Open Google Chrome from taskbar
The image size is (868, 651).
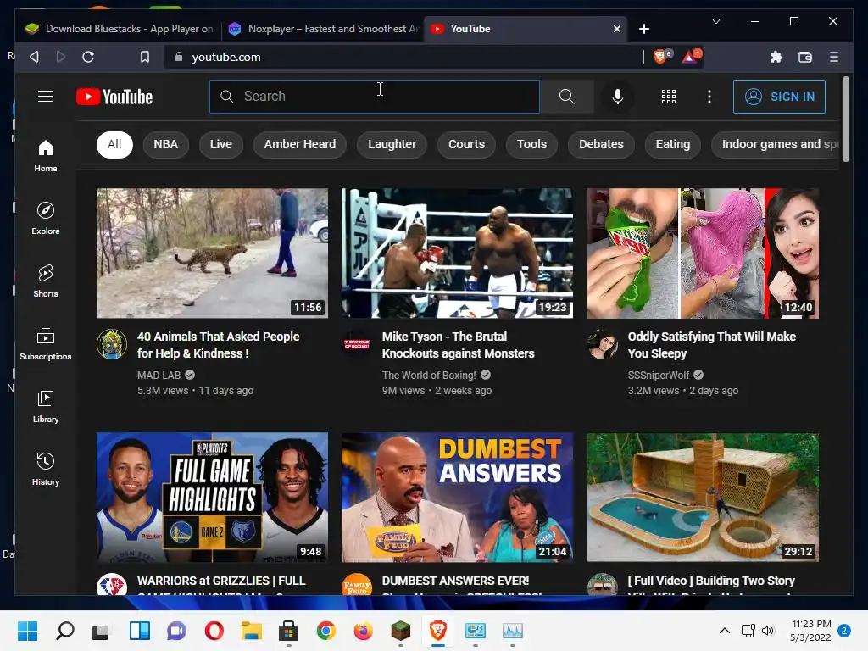pos(326,631)
